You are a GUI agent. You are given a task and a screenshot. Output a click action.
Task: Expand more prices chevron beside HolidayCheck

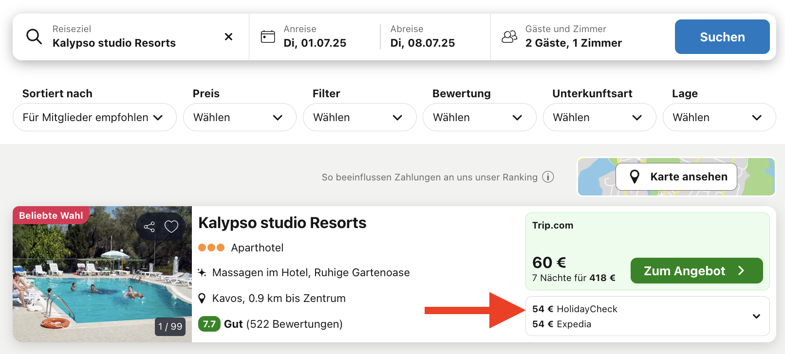tap(756, 316)
